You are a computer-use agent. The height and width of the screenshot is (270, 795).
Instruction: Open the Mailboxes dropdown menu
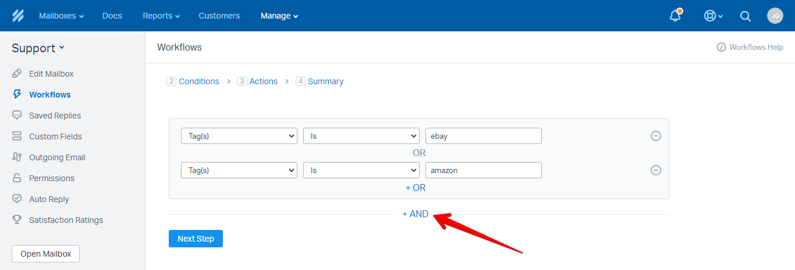click(x=61, y=16)
